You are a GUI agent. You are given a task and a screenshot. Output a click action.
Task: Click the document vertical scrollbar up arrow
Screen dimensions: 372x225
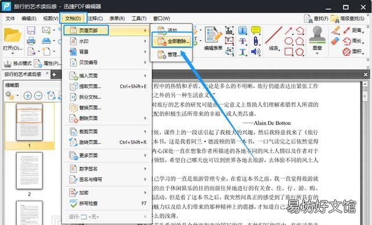coord(365,84)
